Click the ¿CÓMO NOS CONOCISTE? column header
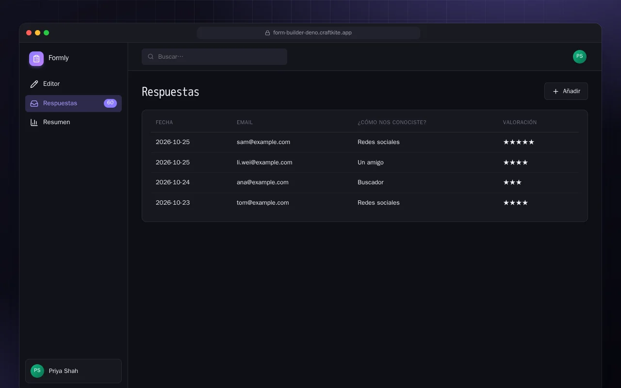Image resolution: width=621 pixels, height=388 pixels. tap(392, 122)
